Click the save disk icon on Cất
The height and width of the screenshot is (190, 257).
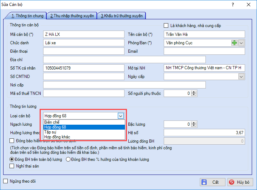(x=204, y=182)
